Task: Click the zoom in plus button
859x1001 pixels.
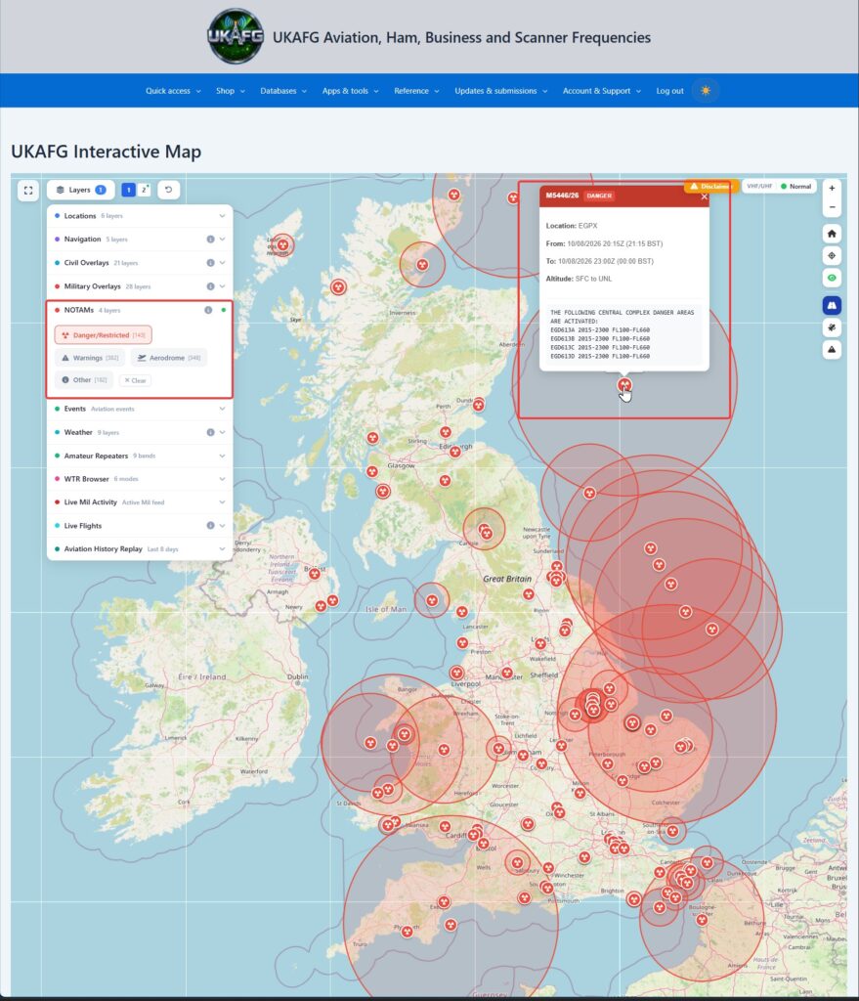Action: (832, 189)
